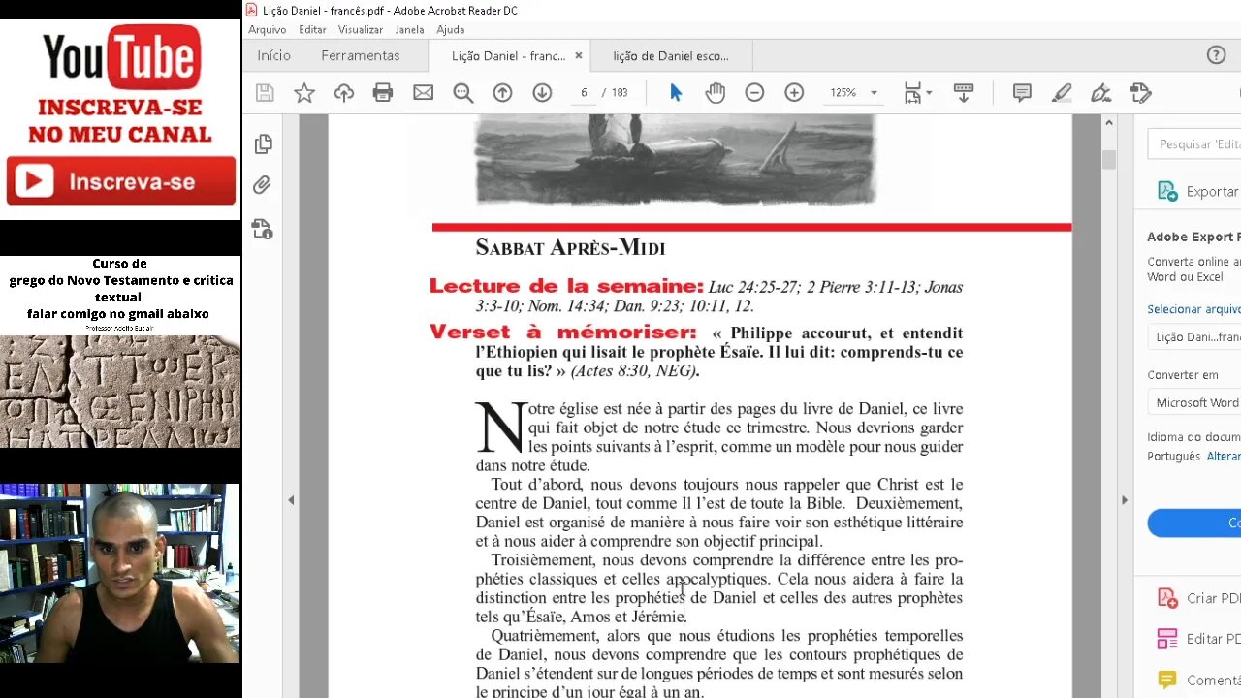This screenshot has width=1241, height=698.
Task: Click the Selecionar arquivo link
Action: pos(1193,309)
